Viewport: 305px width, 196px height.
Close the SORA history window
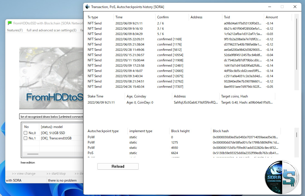(295, 7)
